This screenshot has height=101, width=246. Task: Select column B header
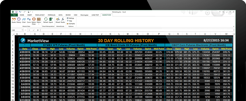coord(25,34)
